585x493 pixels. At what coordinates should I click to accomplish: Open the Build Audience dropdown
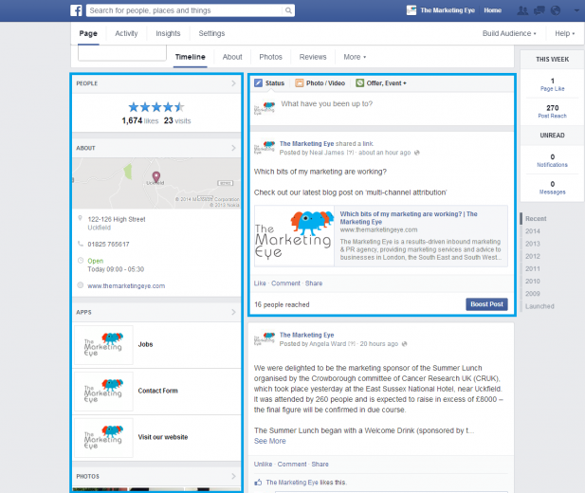(x=509, y=33)
